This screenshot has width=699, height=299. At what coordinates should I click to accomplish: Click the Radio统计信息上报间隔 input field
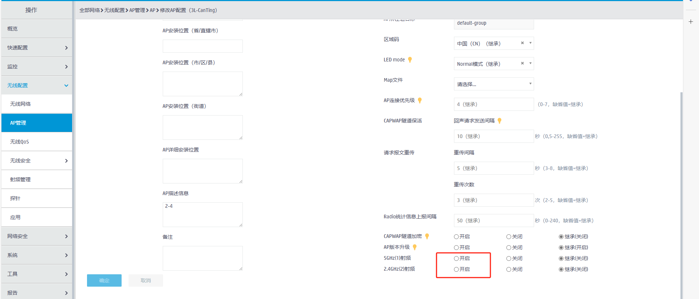coord(494,221)
